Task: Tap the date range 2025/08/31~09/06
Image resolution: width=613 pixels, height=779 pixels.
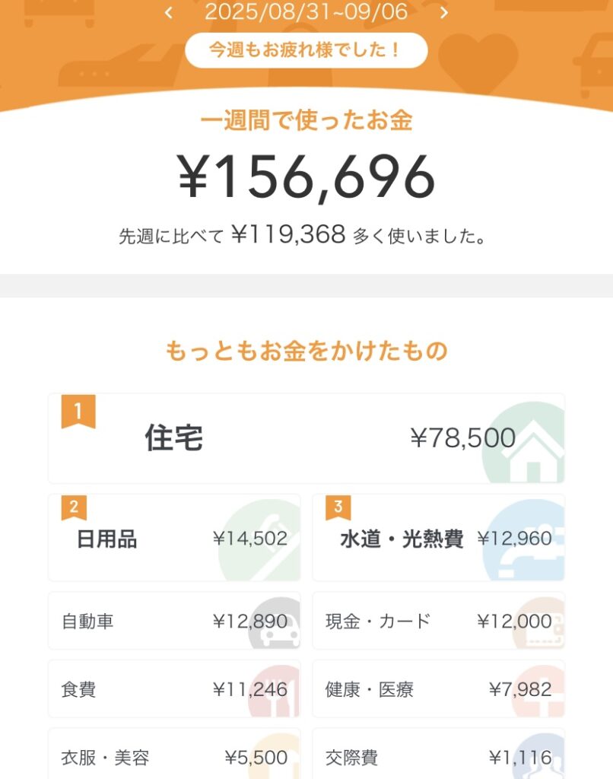Action: (306, 12)
